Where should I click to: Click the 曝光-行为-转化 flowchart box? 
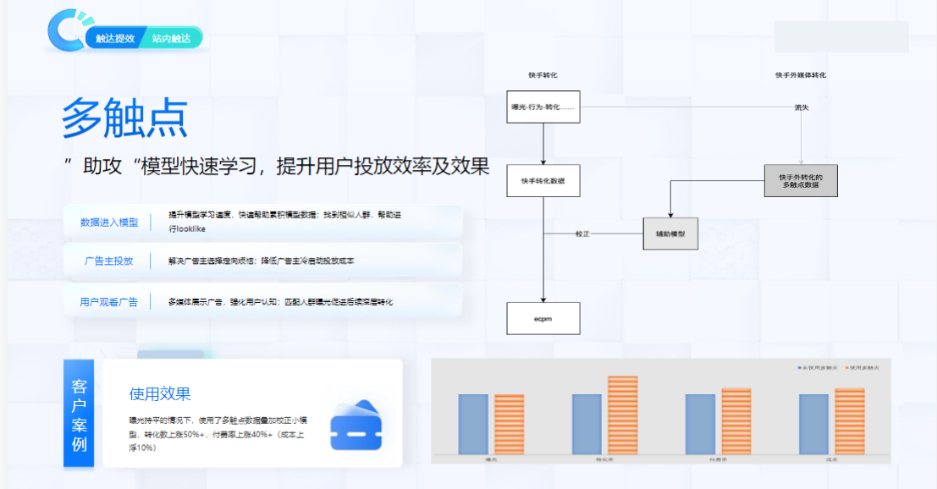(x=543, y=108)
